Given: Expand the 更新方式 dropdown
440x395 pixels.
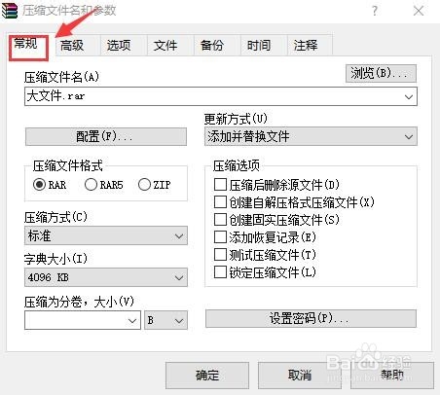Looking at the screenshot, I should (x=311, y=136).
